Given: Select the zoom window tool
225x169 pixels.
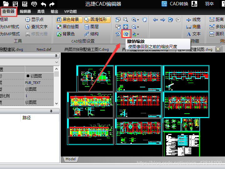Looking at the screenshot, I should (x=125, y=19).
